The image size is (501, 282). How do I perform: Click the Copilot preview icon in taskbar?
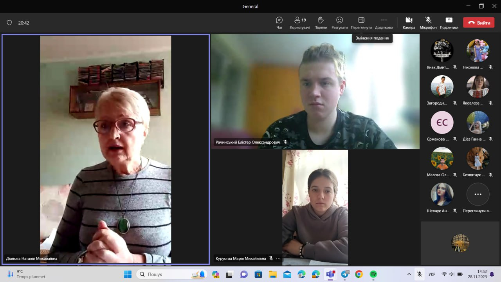216,274
